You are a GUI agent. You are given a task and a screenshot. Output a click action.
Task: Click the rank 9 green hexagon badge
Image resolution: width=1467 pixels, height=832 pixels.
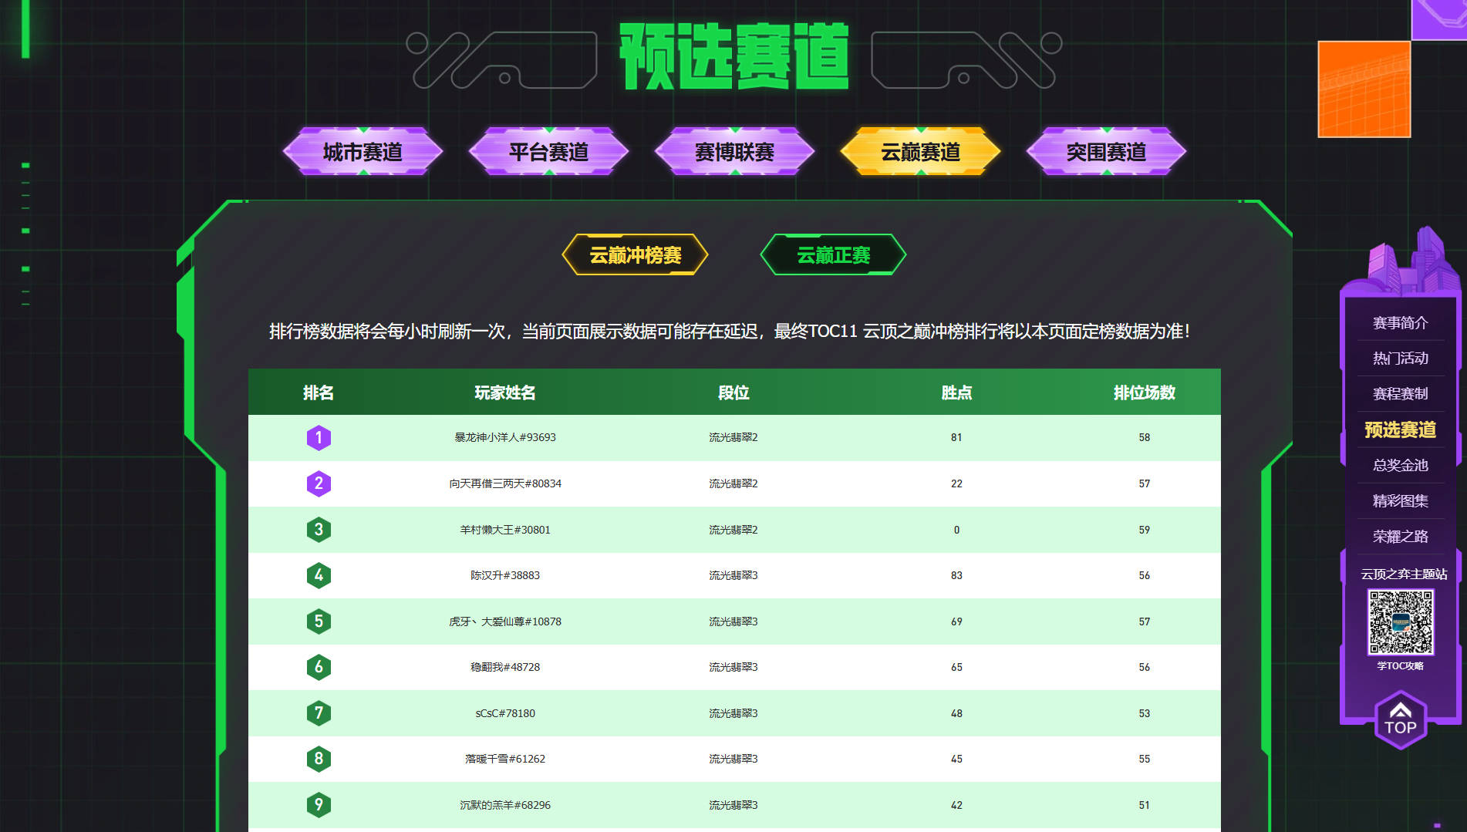point(319,805)
